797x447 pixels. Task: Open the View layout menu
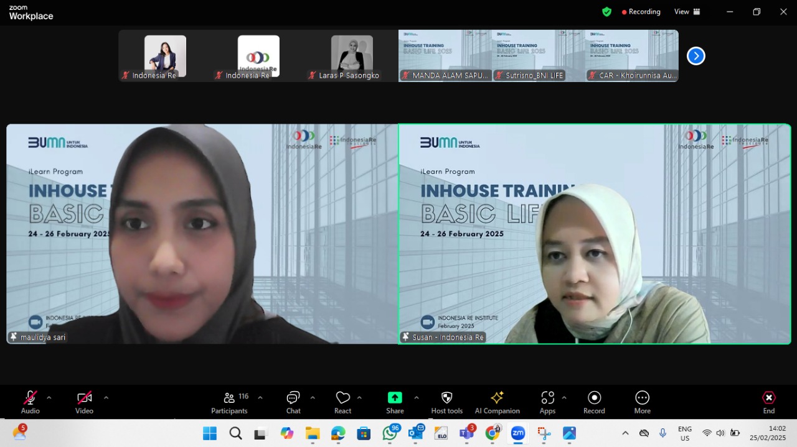(687, 12)
